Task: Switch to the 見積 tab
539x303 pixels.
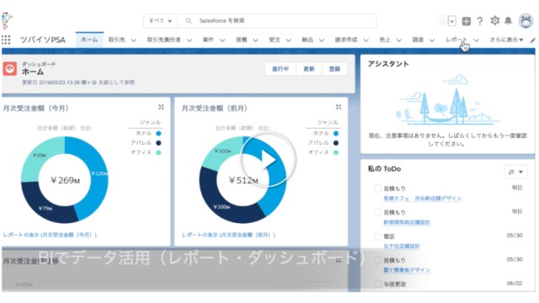Action: coord(242,40)
